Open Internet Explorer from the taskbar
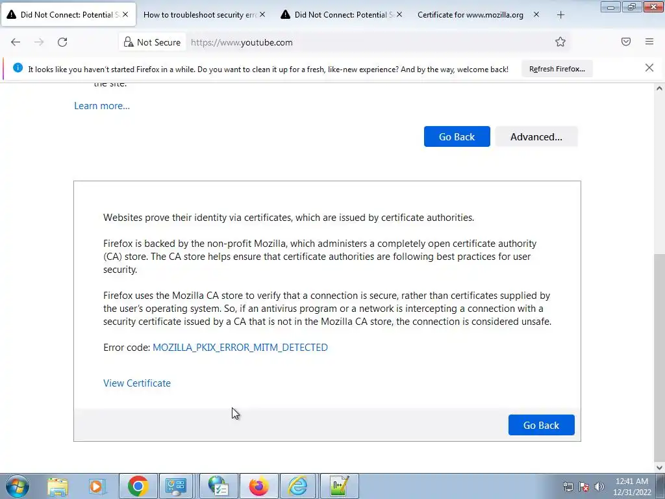 297,486
